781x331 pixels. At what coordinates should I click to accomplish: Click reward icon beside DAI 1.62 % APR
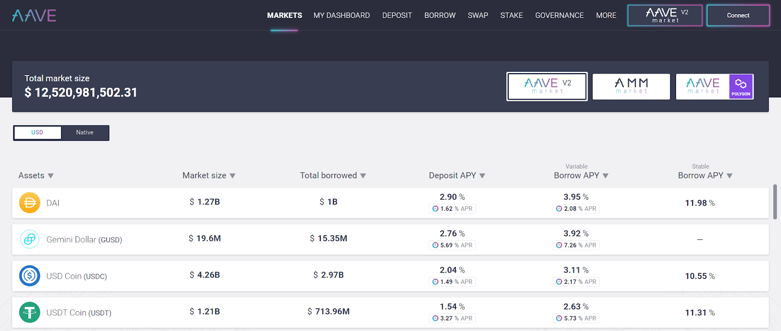pos(435,209)
